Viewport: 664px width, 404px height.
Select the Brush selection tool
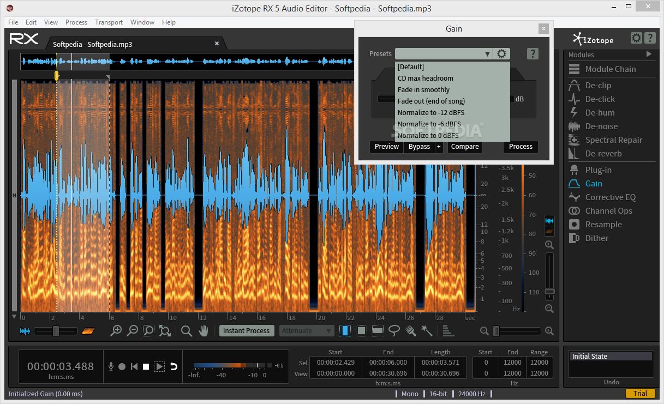pos(411,330)
